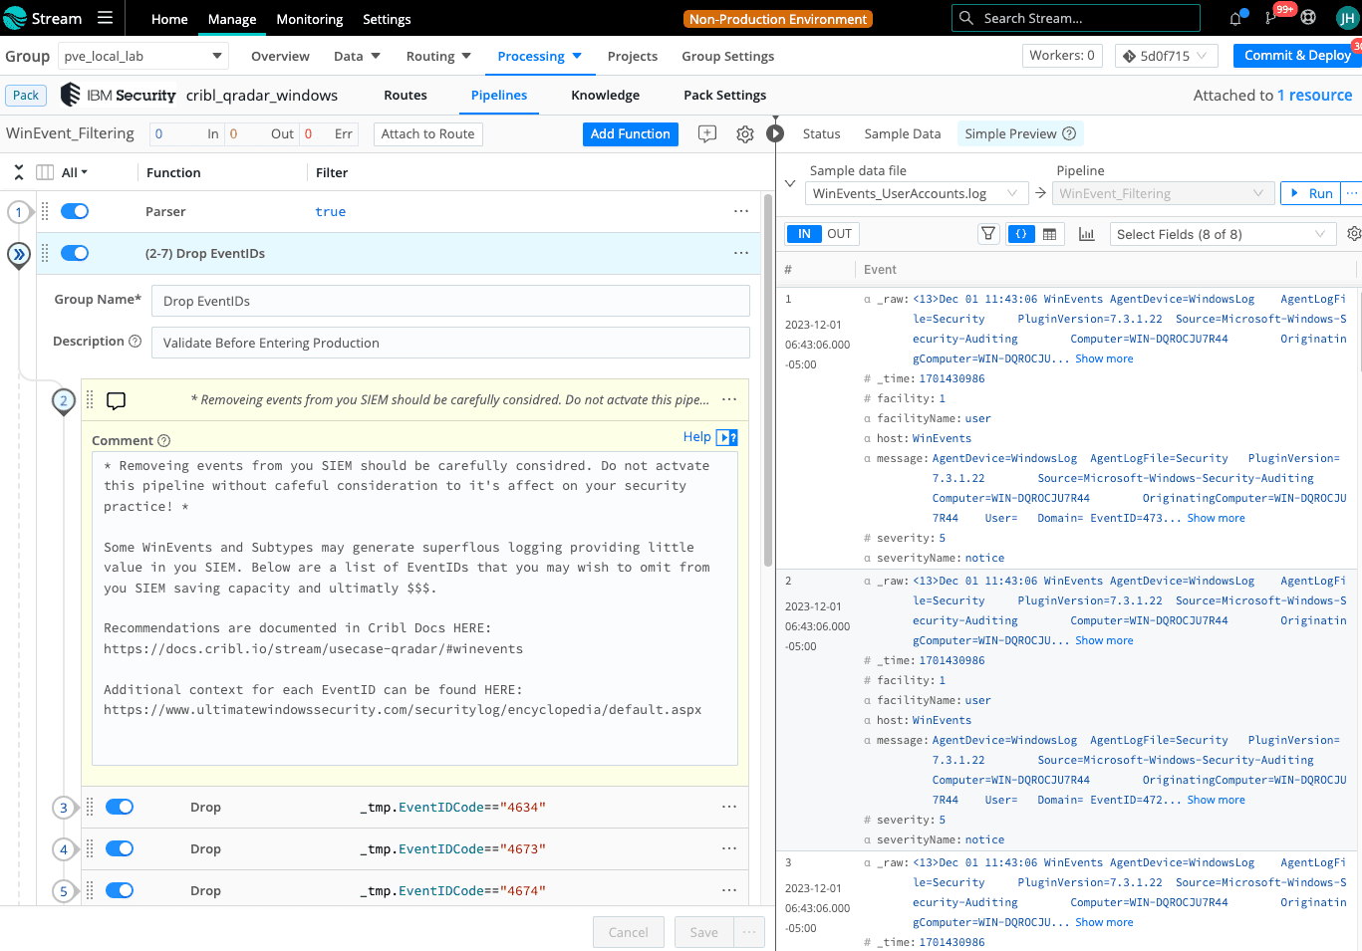Turn off the Drop 4634 function
This screenshot has height=951, width=1362.
tap(120, 807)
